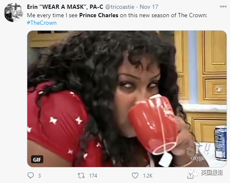
Task: Click the oxygen channel watermark in GIF
Action: click(x=199, y=158)
